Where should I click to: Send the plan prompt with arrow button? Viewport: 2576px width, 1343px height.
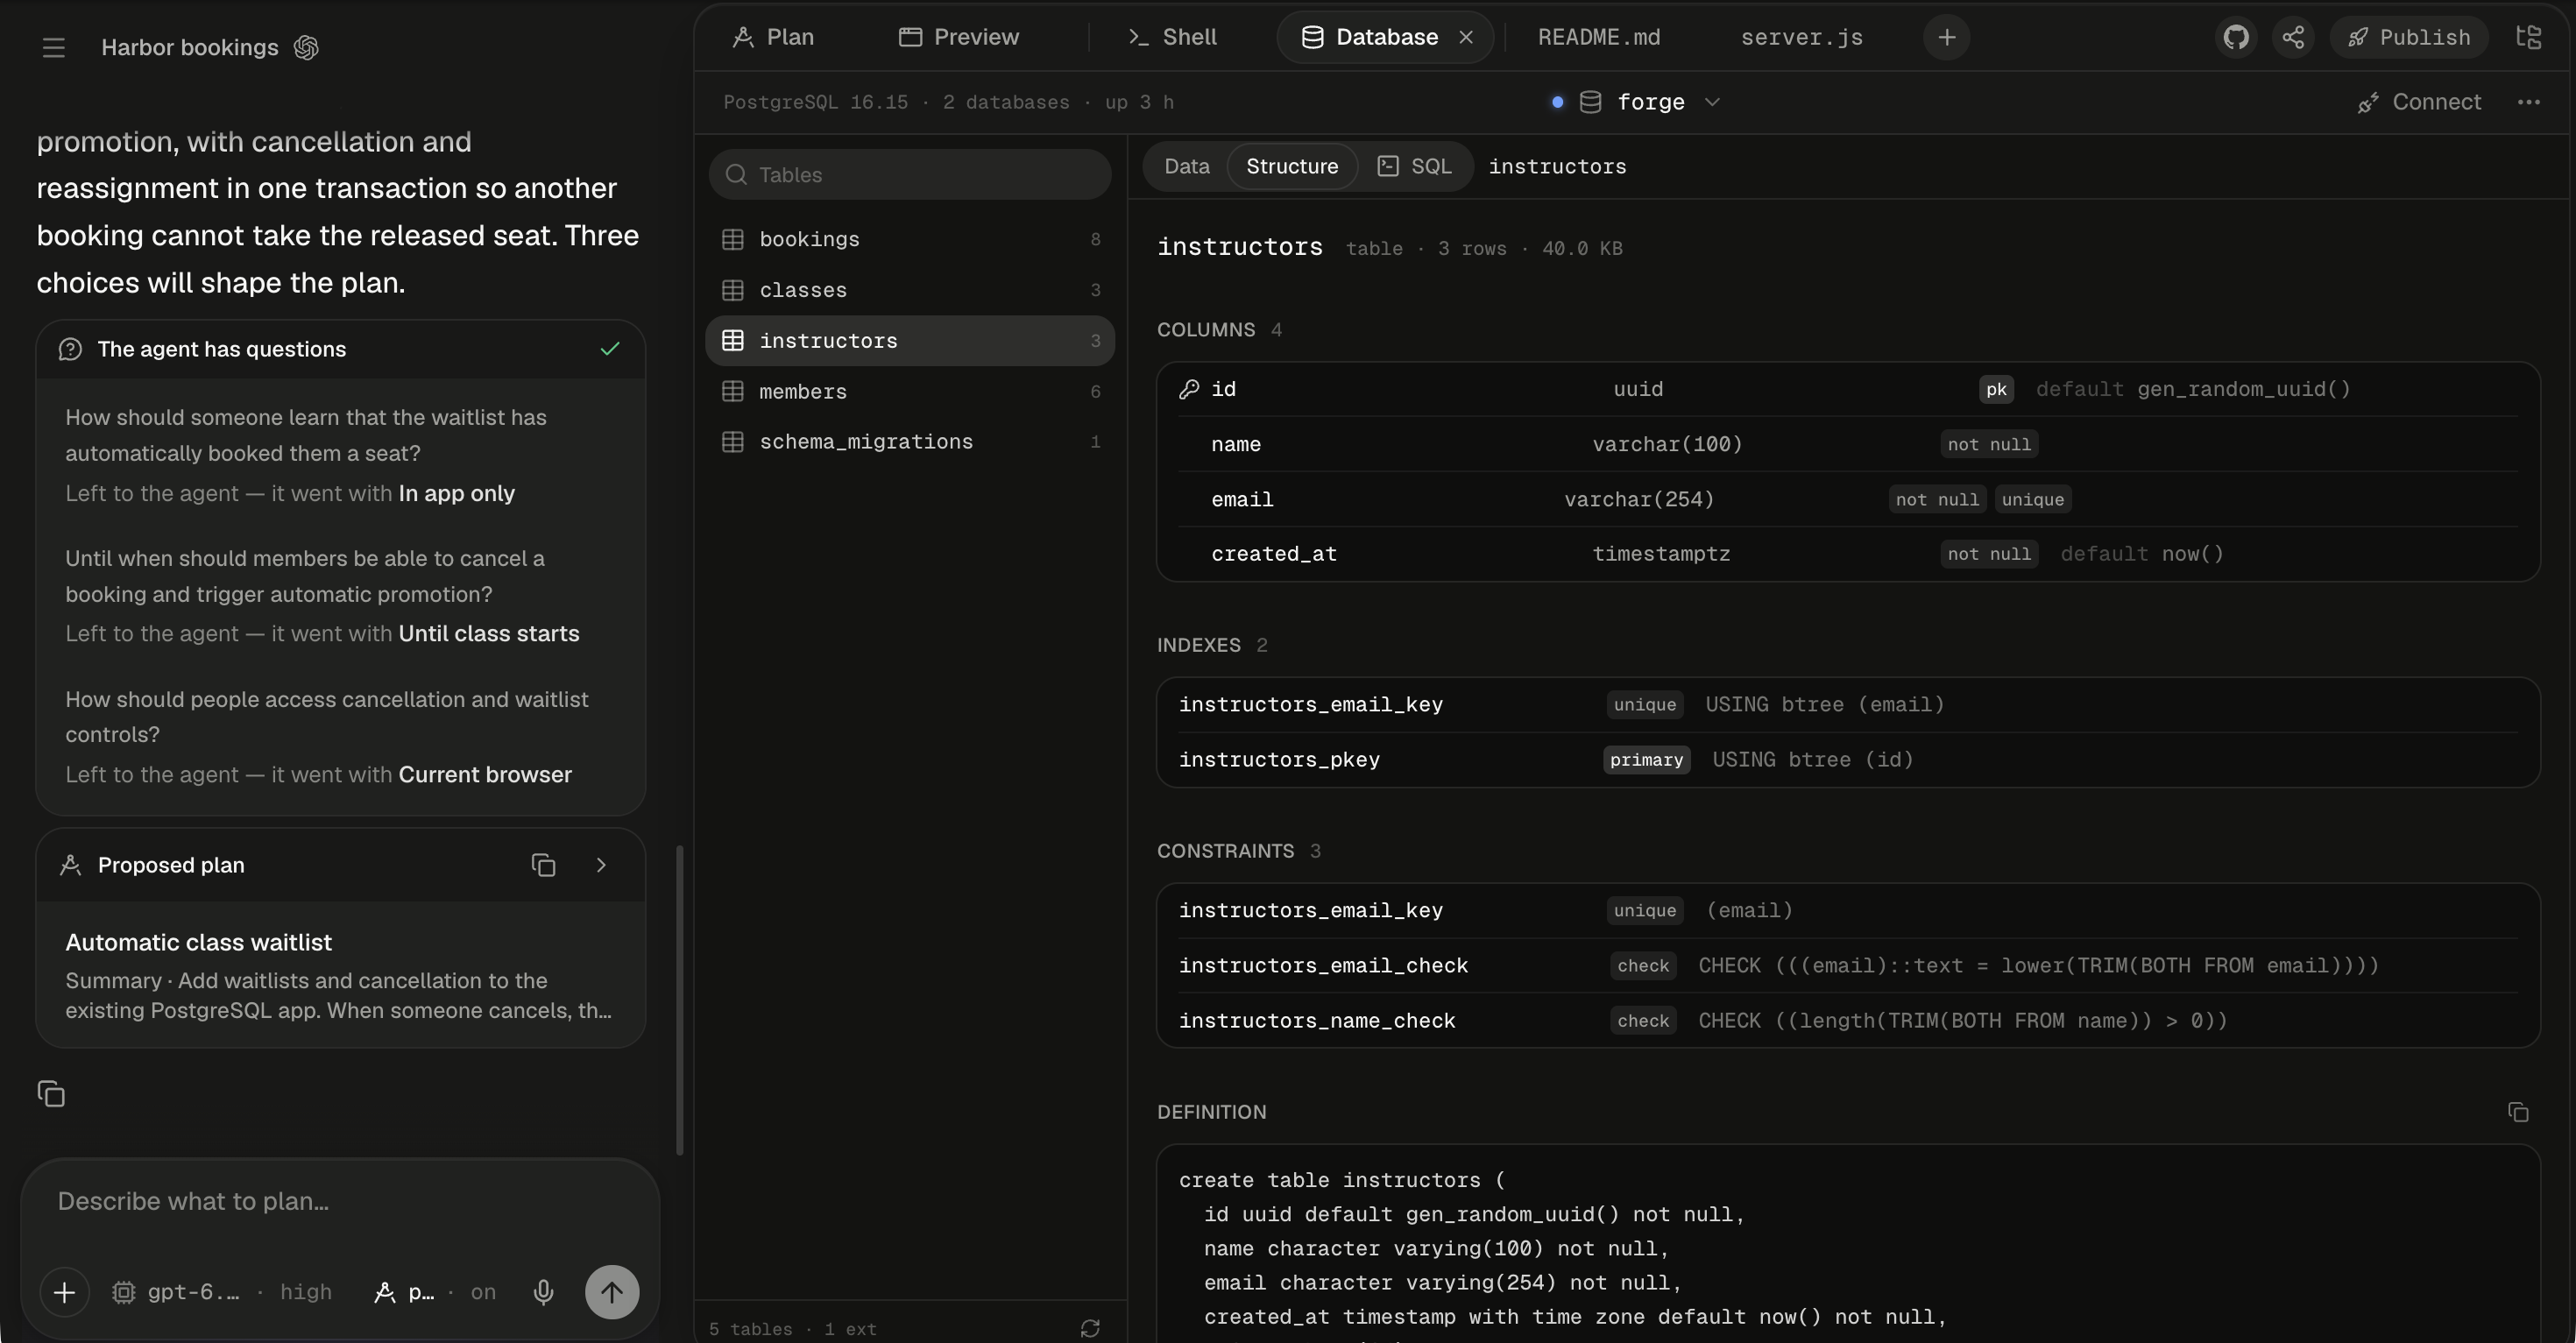click(612, 1292)
